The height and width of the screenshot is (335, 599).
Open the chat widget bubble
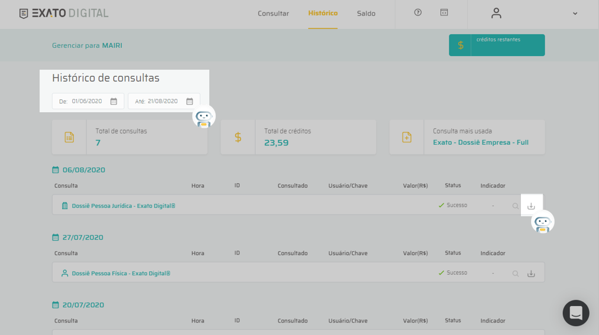coord(575,313)
